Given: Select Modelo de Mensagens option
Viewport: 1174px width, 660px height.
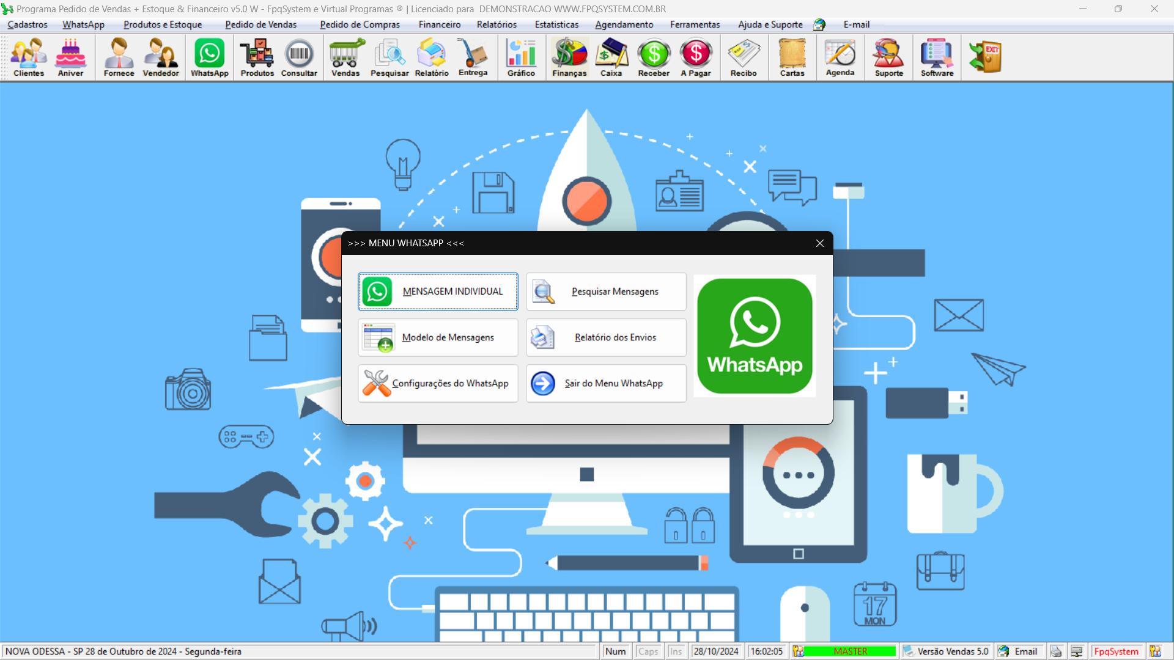Looking at the screenshot, I should click(438, 337).
